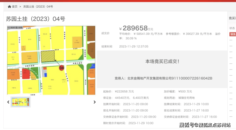Advance to the next image with the right arrow
This screenshot has height=130, width=236.
coord(94,102)
